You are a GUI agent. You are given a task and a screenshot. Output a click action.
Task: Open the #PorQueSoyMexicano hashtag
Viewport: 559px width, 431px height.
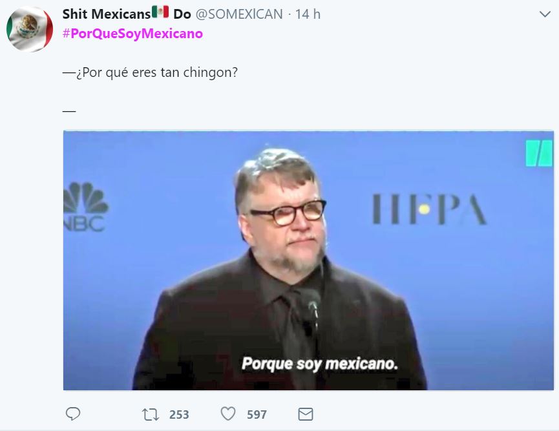(132, 34)
